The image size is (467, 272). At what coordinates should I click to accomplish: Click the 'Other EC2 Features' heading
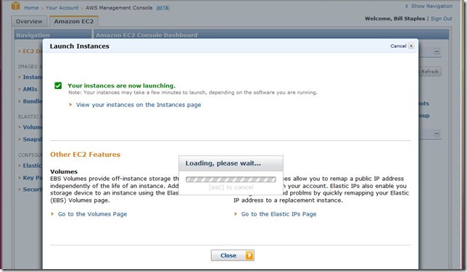click(x=85, y=155)
